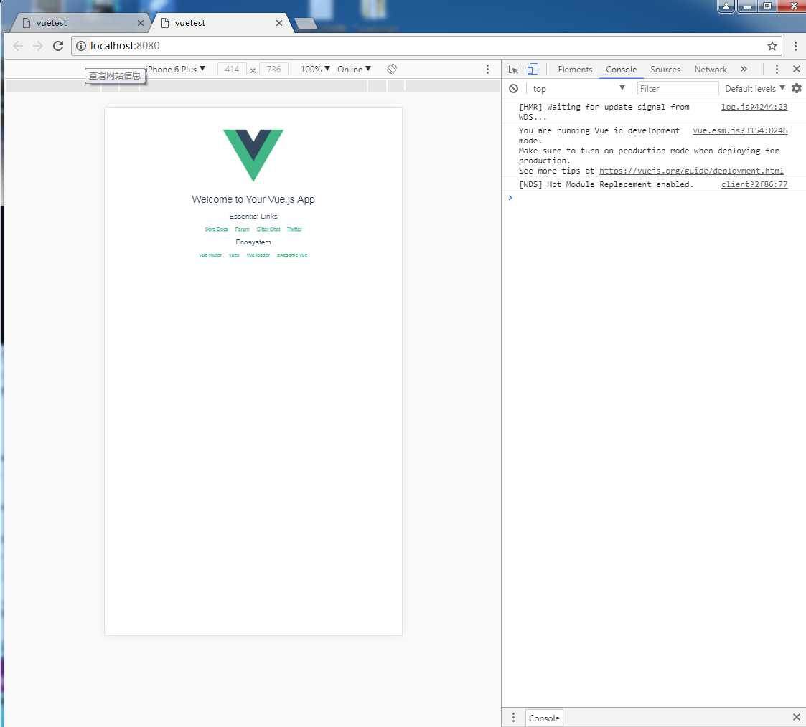Viewport: 806px width, 727px height.
Task: Open console settings gear
Action: (796, 88)
